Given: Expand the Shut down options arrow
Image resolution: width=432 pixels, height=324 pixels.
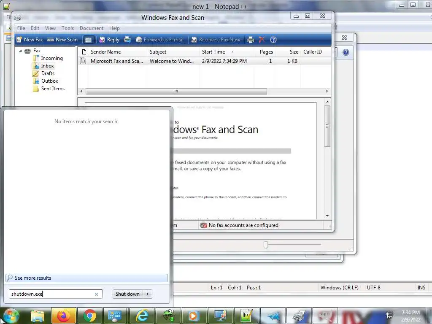Looking at the screenshot, I should 148,294.
